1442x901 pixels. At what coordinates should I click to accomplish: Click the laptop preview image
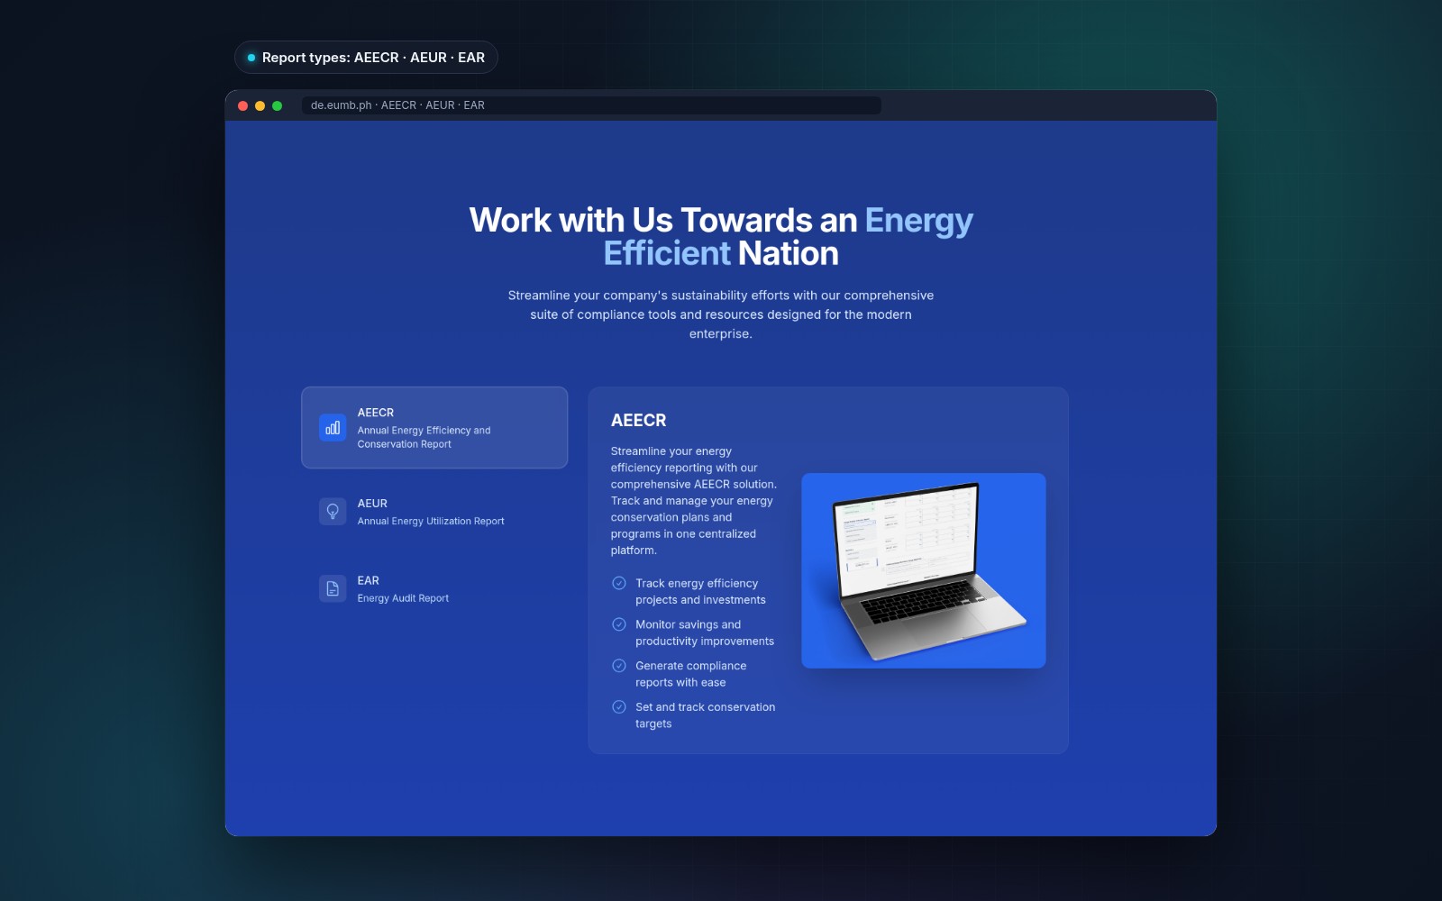(x=924, y=570)
